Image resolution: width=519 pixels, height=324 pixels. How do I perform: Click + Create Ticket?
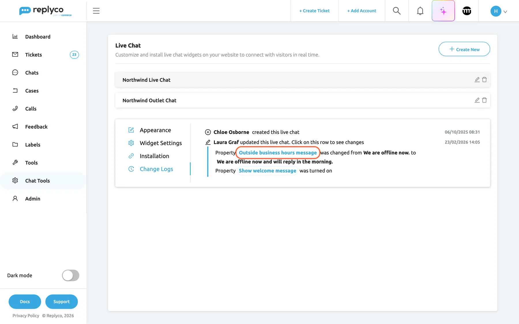pos(314,11)
